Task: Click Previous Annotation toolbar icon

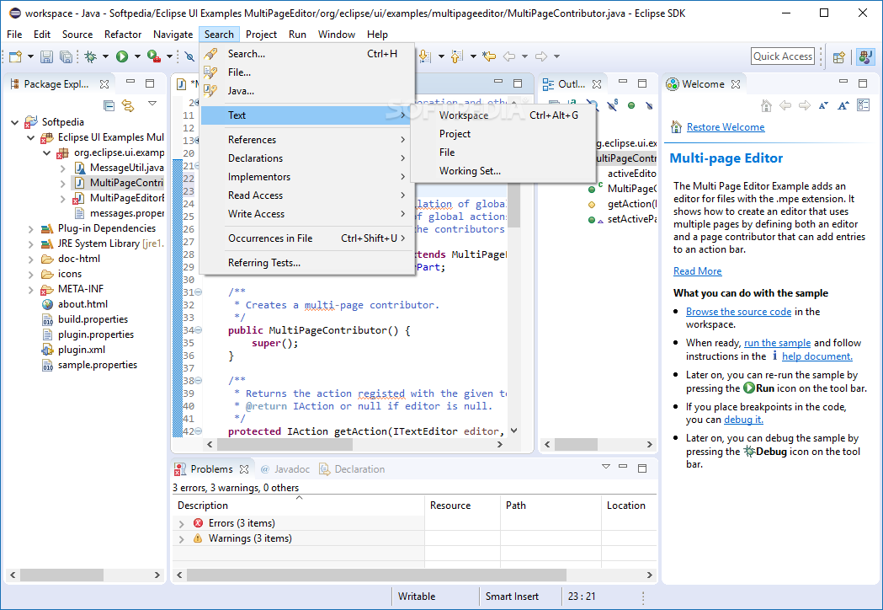Action: click(457, 56)
